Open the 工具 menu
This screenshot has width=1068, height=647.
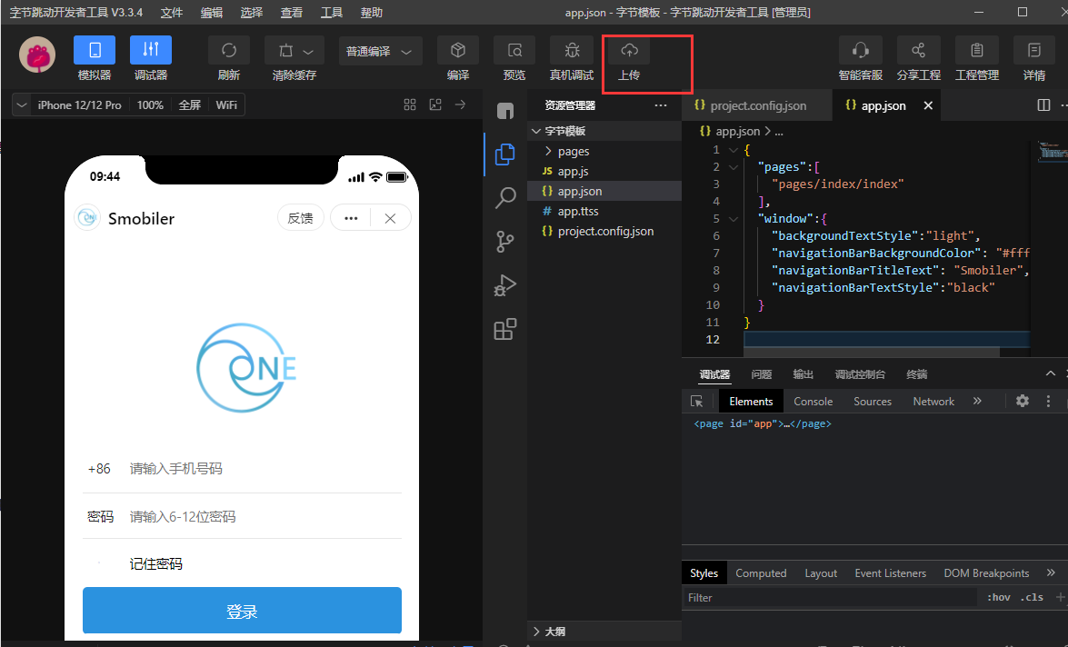pyautogui.click(x=332, y=12)
